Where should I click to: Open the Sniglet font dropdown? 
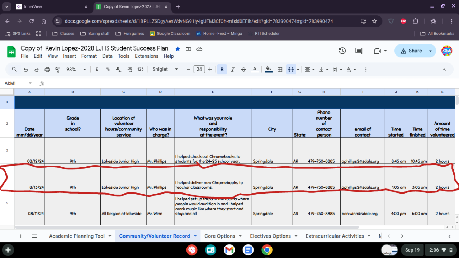(165, 70)
